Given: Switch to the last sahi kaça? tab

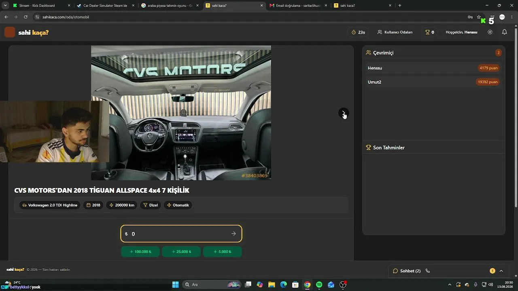Looking at the screenshot, I should click(x=362, y=6).
